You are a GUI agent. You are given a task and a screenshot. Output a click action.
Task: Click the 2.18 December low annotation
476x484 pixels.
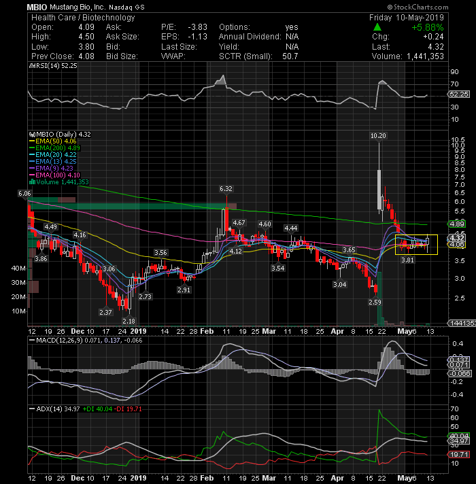(x=129, y=321)
